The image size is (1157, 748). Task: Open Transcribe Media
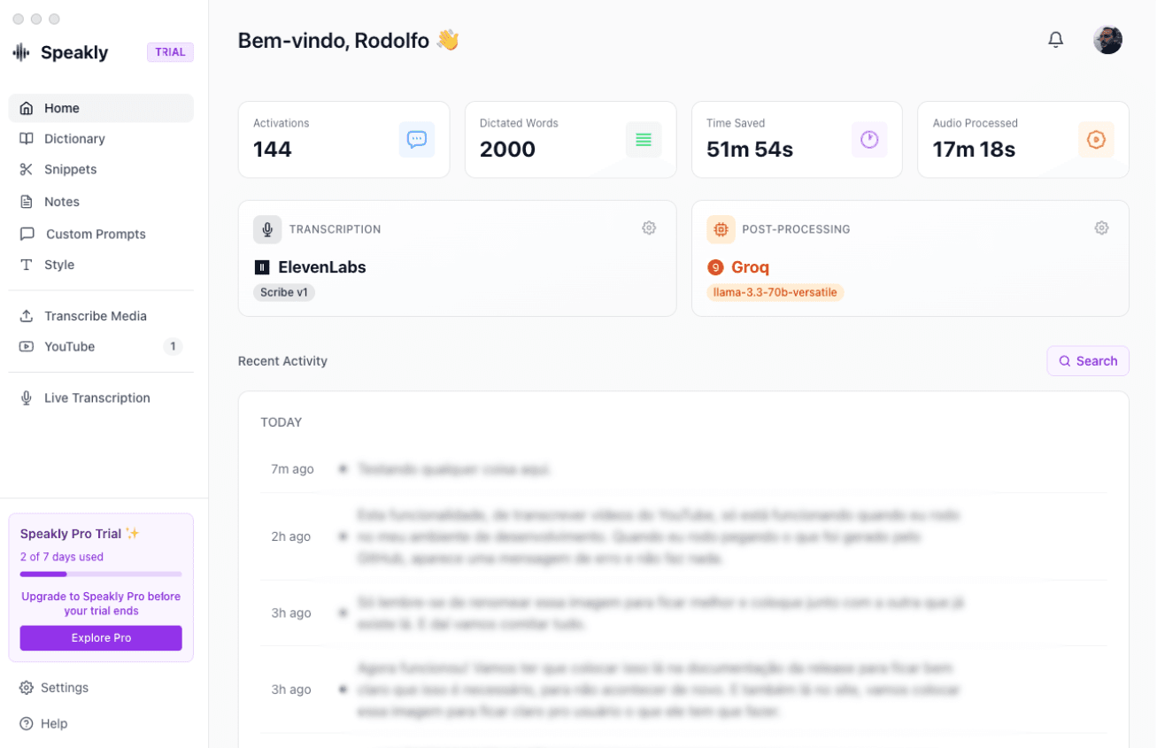click(x=93, y=315)
